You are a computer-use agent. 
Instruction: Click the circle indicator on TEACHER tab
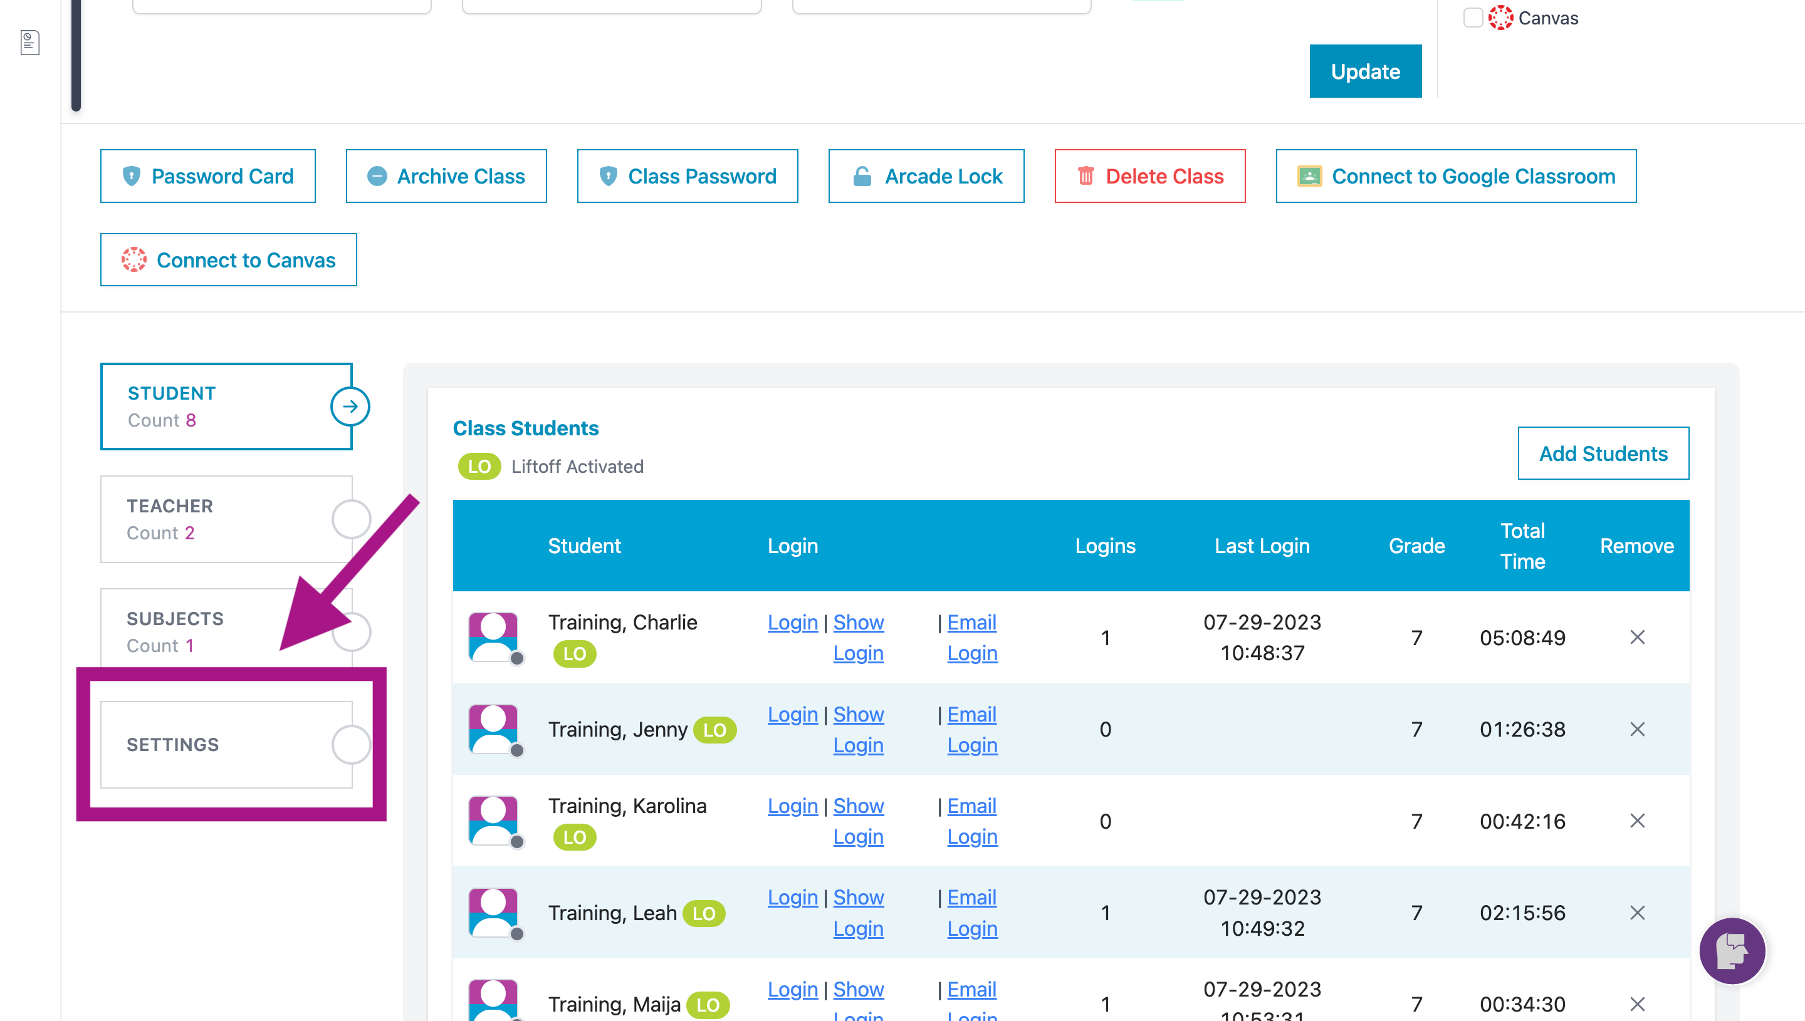pos(351,519)
